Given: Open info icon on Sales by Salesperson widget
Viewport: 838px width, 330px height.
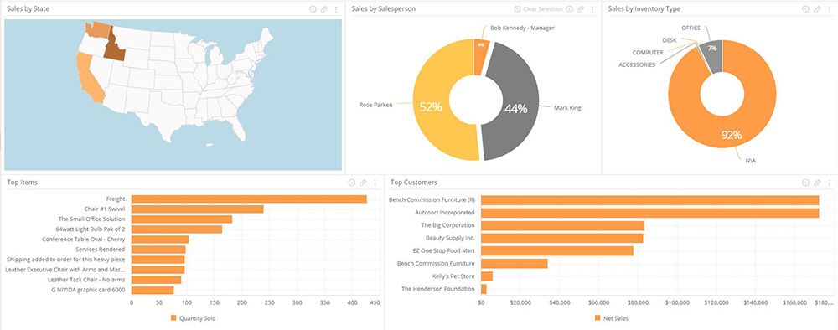Looking at the screenshot, I should click(569, 9).
